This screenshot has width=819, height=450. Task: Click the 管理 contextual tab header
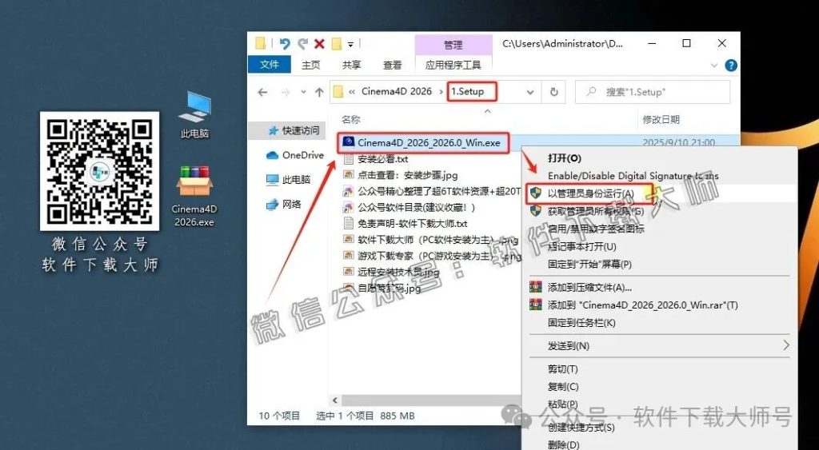tap(453, 46)
